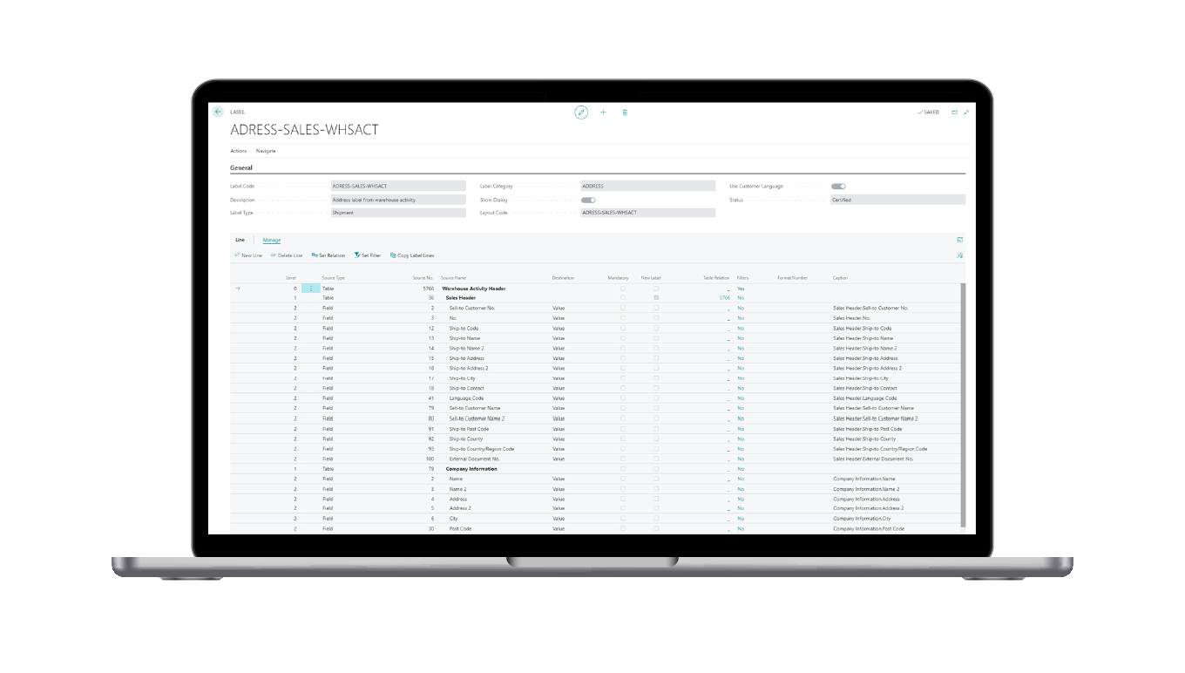Screen dimensions: 1185x673
Task: Open Set Filter for the label lines
Action: point(365,255)
